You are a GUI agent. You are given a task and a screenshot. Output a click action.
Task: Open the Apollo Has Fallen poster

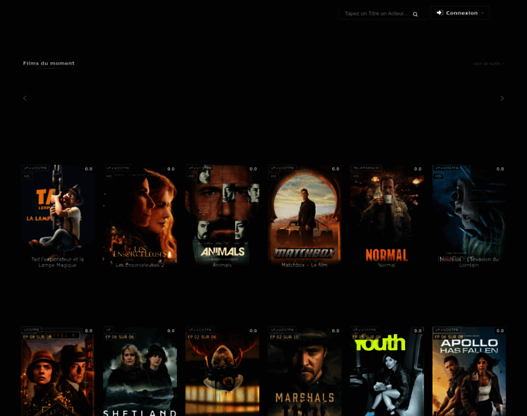(469, 372)
